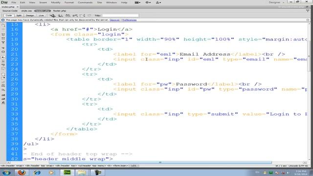The width and height of the screenshot is (313, 176).
Task: Open the File menu
Action: tap(14, 2)
